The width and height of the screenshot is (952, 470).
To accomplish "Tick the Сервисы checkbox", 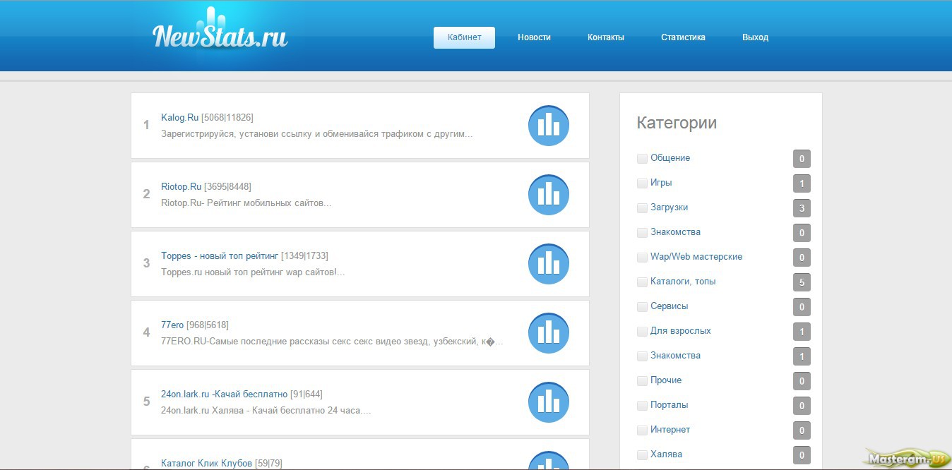I will point(642,307).
